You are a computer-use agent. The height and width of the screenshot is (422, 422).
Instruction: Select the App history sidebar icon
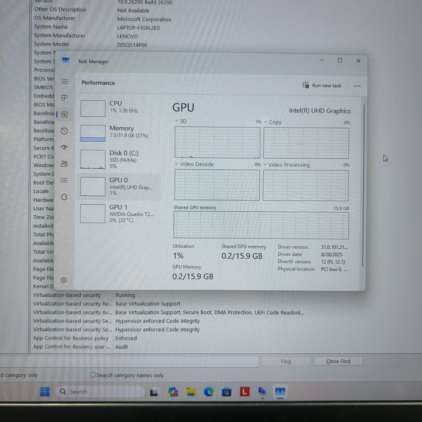(x=64, y=131)
